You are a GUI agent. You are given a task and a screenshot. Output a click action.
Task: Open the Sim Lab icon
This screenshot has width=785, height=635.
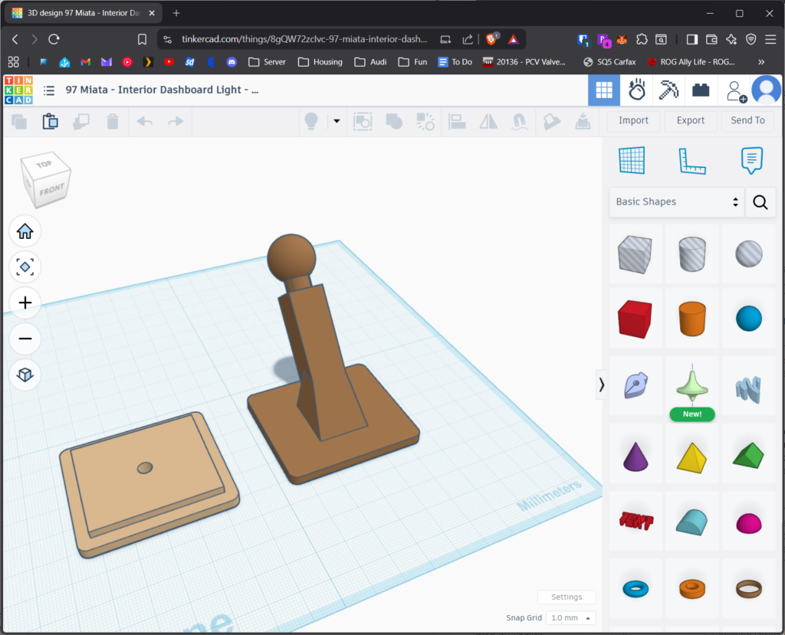pos(636,90)
